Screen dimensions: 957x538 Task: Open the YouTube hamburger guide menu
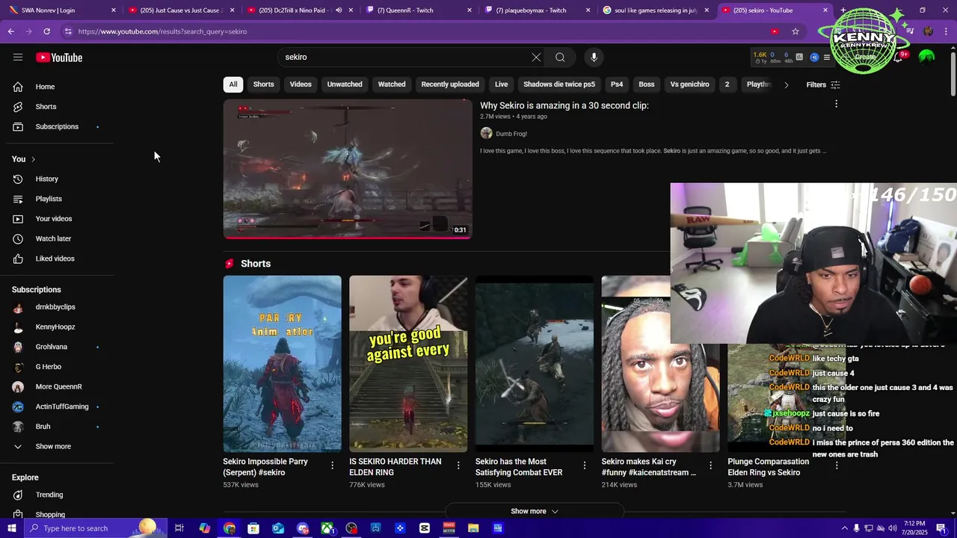point(18,58)
